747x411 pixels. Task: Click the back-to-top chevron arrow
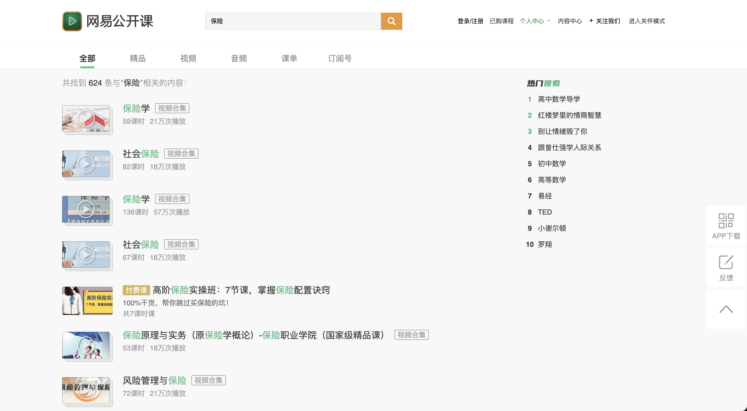(x=726, y=309)
